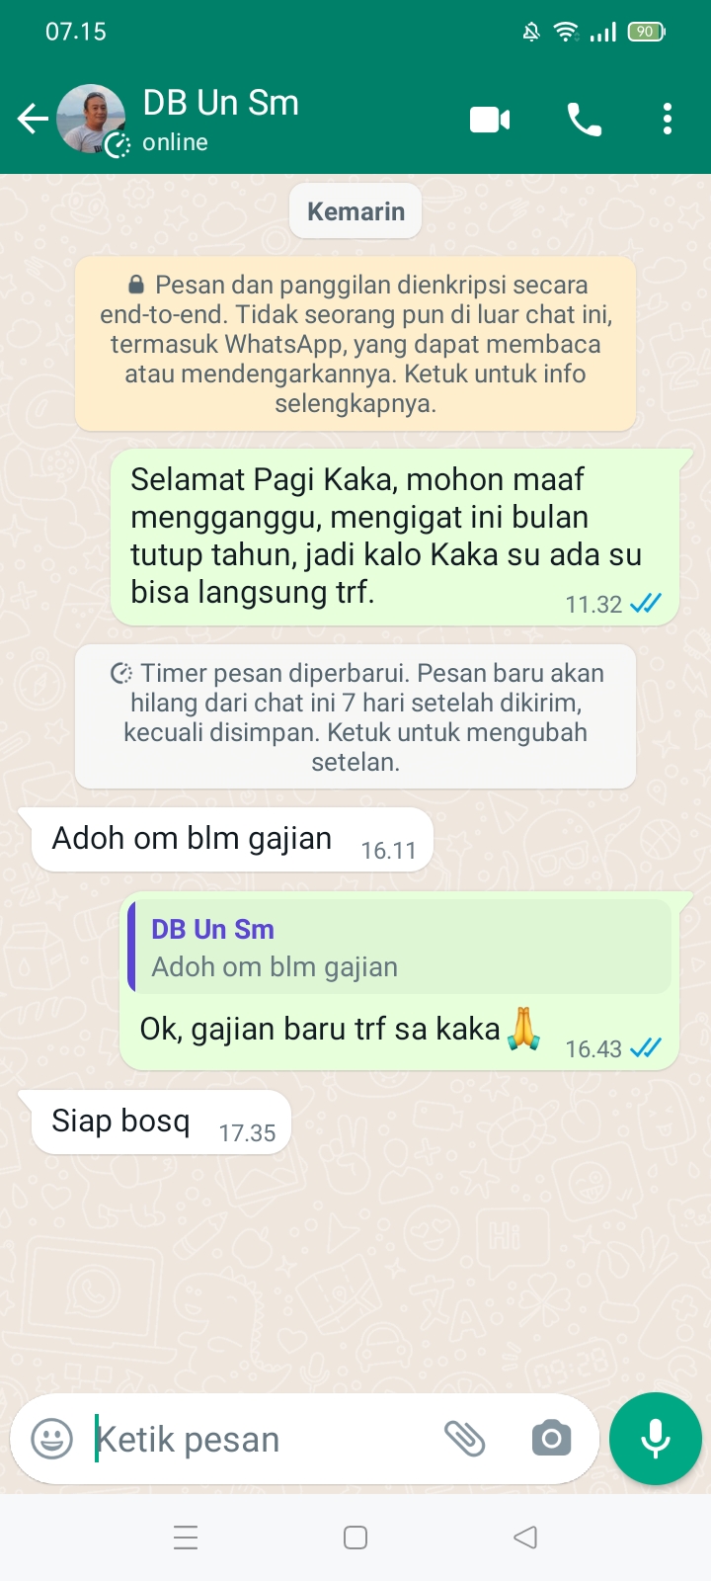
Task: Open the camera from message bar
Action: 551,1439
